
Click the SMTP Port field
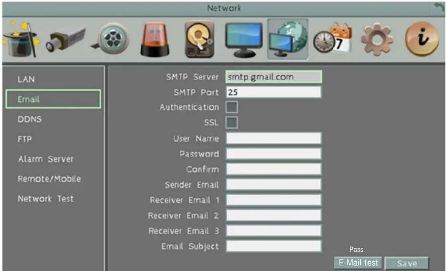click(x=273, y=92)
